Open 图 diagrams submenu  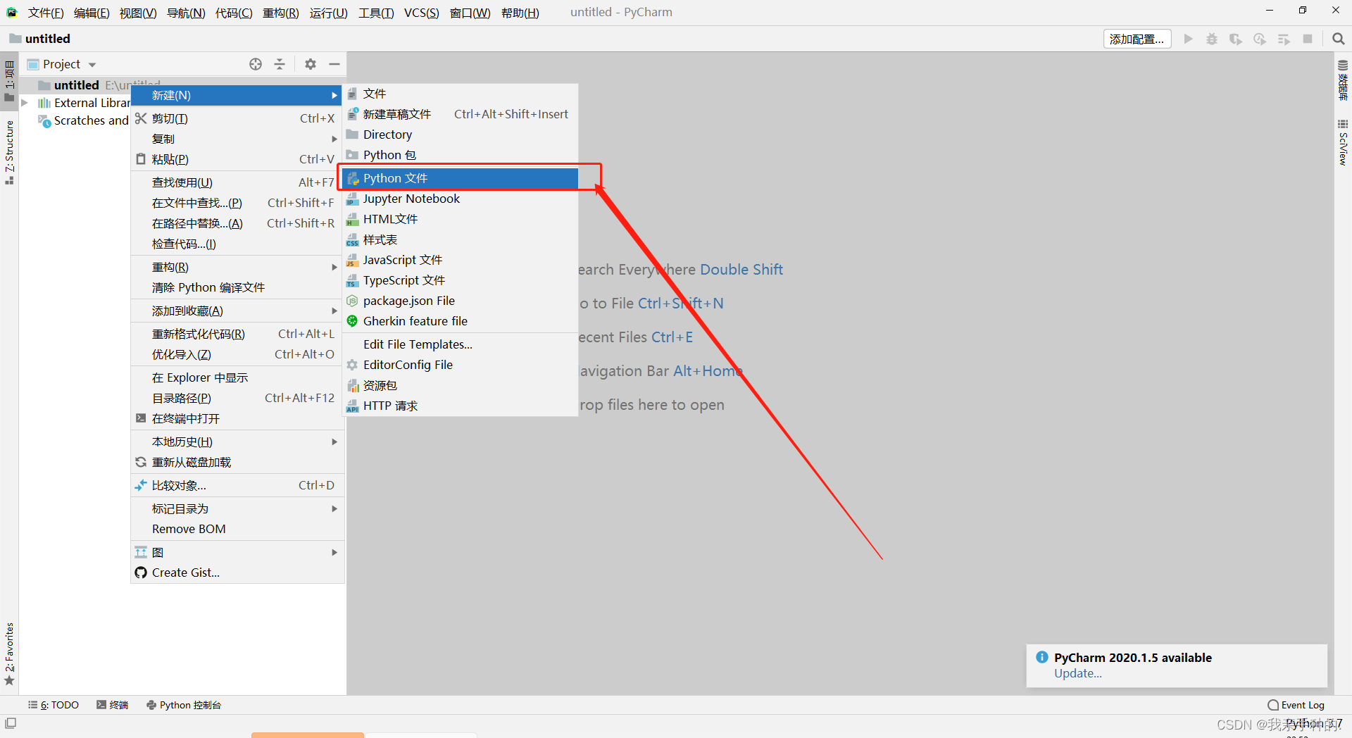[x=237, y=552]
